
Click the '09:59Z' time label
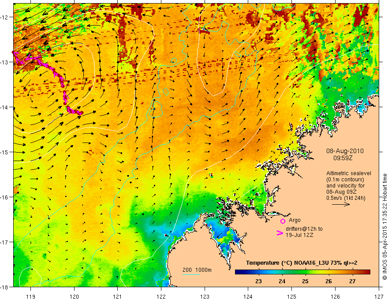[x=343, y=157]
